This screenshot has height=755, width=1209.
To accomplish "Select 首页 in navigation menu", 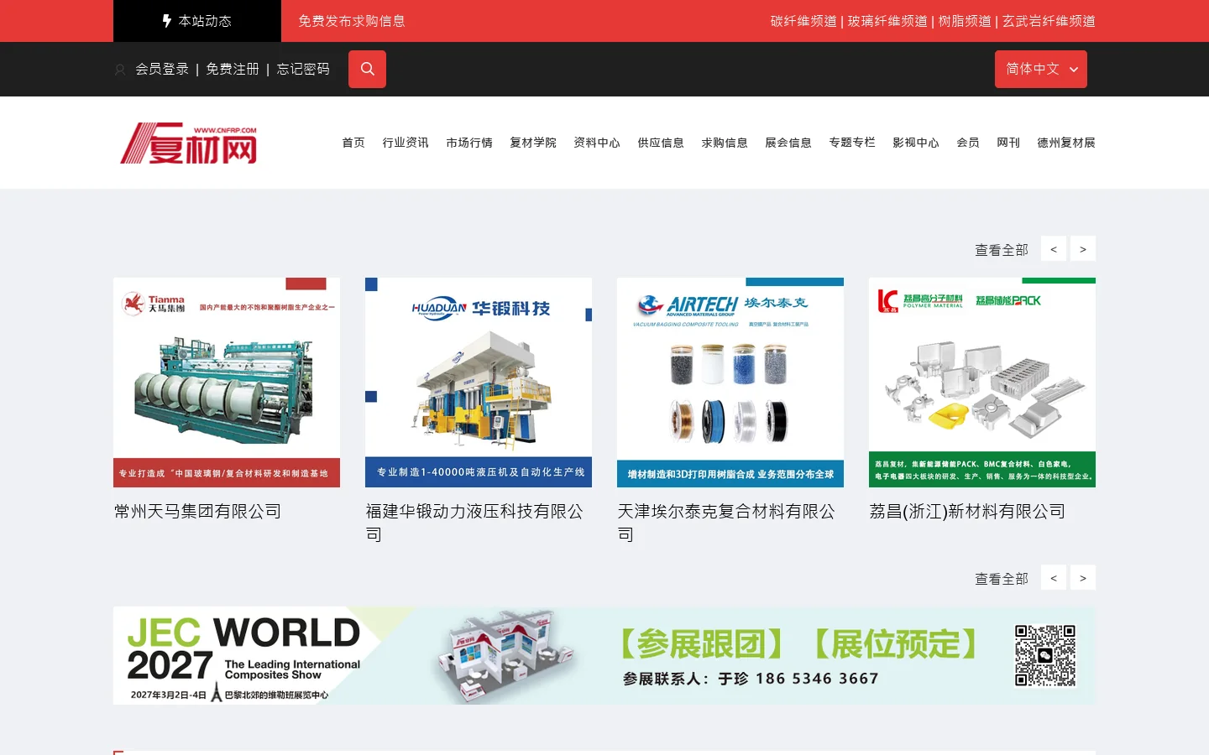I will point(353,143).
